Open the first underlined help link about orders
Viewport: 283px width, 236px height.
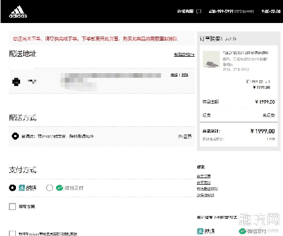203,176
